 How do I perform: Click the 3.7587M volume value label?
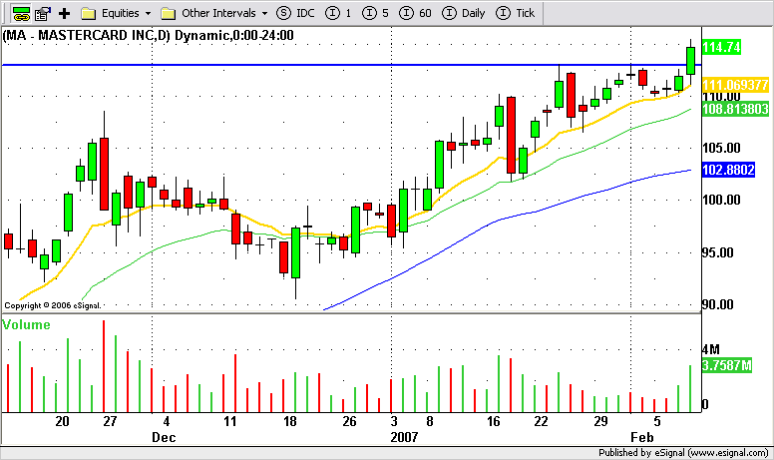[726, 366]
